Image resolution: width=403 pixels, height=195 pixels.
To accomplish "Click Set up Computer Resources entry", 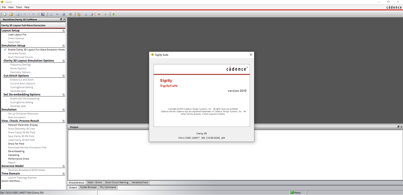I will click(23, 113).
